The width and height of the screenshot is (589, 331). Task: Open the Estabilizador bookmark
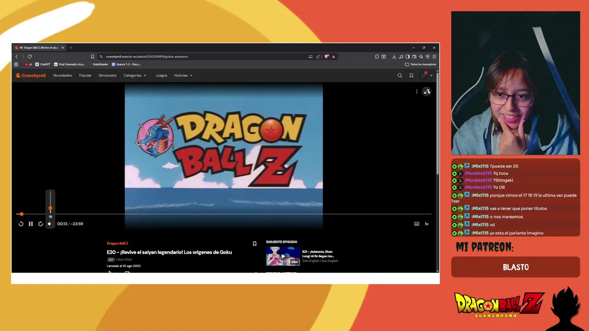click(99, 64)
